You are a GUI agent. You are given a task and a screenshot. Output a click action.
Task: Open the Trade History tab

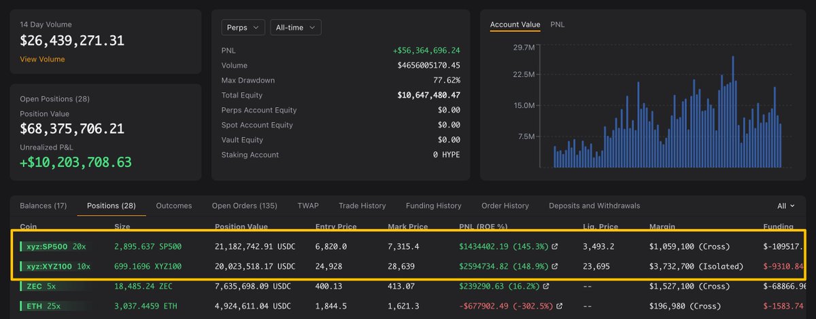pyautogui.click(x=362, y=206)
